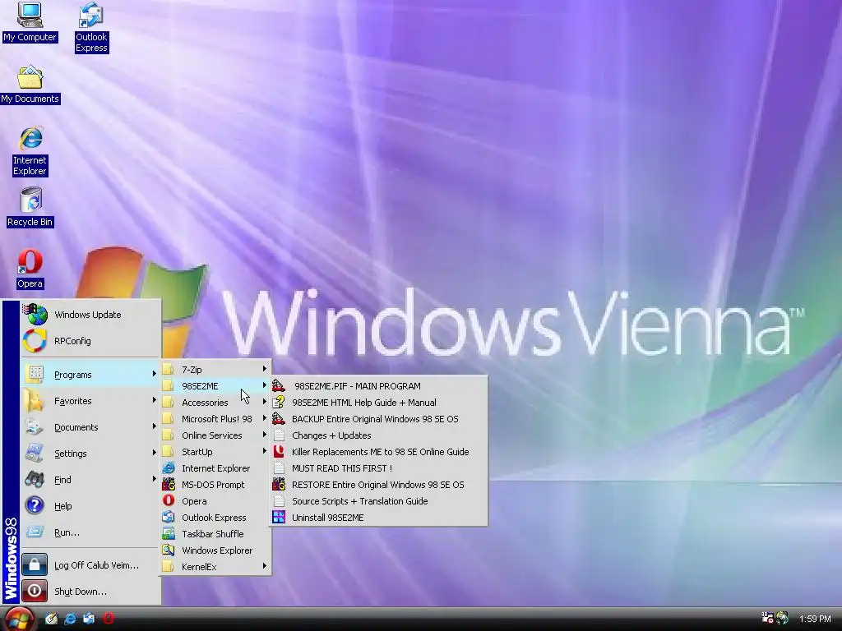Launch Internet Explorer from Programs menu

215,467
